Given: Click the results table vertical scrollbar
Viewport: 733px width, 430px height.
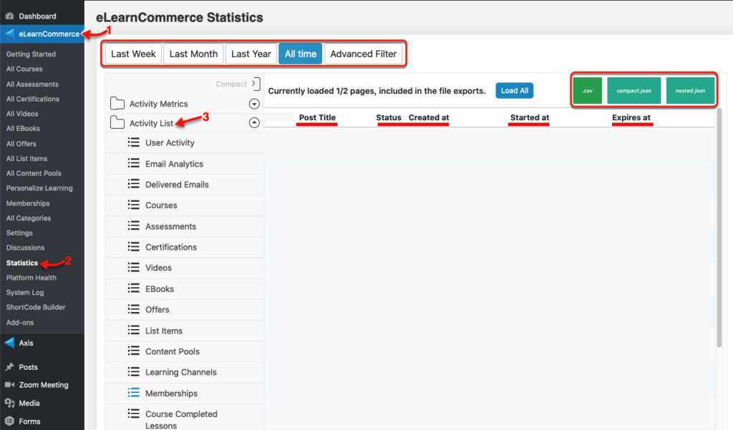Looking at the screenshot, I should click(x=719, y=227).
